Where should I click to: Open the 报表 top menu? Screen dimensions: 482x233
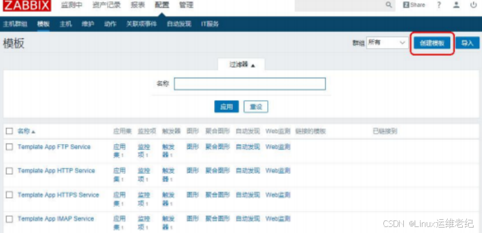pyautogui.click(x=138, y=5)
